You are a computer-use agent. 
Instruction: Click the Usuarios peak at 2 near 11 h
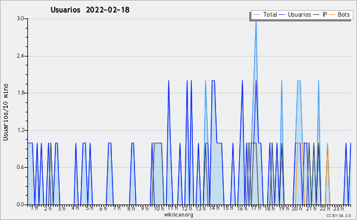[168, 81]
